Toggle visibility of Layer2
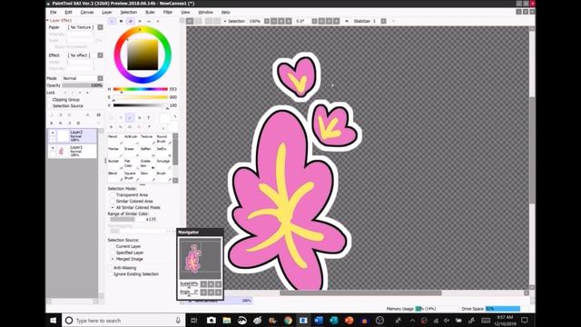 [53, 133]
